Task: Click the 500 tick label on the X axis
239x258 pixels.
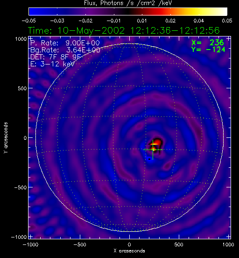Action: [x=179, y=244]
